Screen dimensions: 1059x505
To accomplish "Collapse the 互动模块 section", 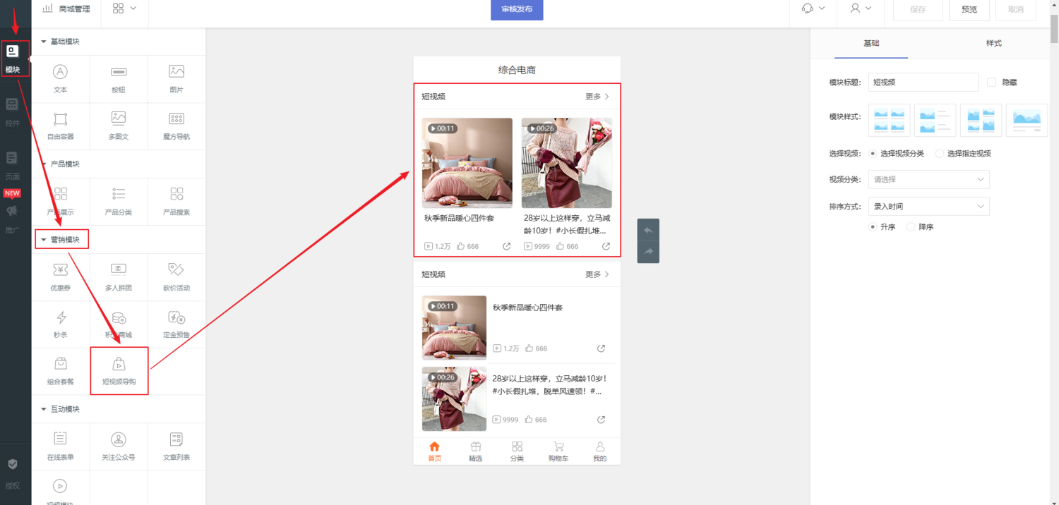I will (x=60, y=409).
